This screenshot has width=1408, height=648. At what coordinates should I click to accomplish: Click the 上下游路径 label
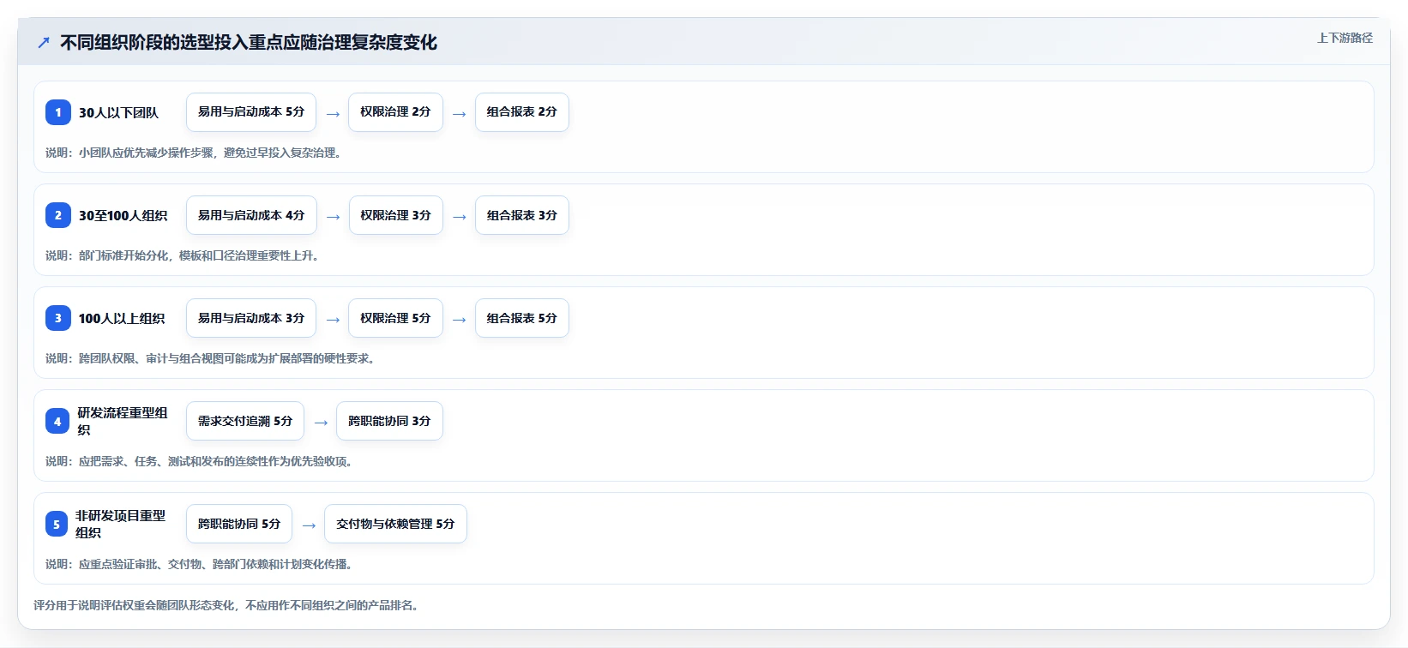pyautogui.click(x=1345, y=38)
